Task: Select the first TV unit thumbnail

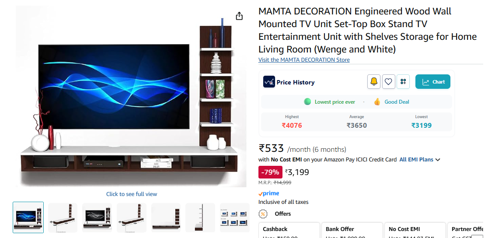Action: click(28, 217)
